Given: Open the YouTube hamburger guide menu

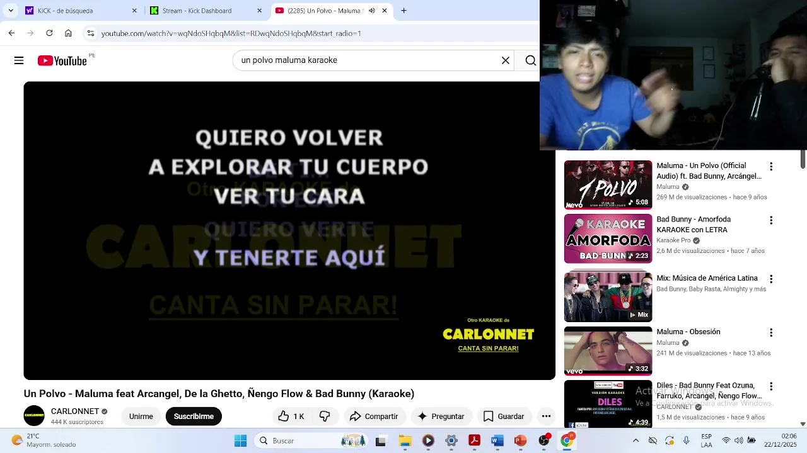Looking at the screenshot, I should point(19,60).
